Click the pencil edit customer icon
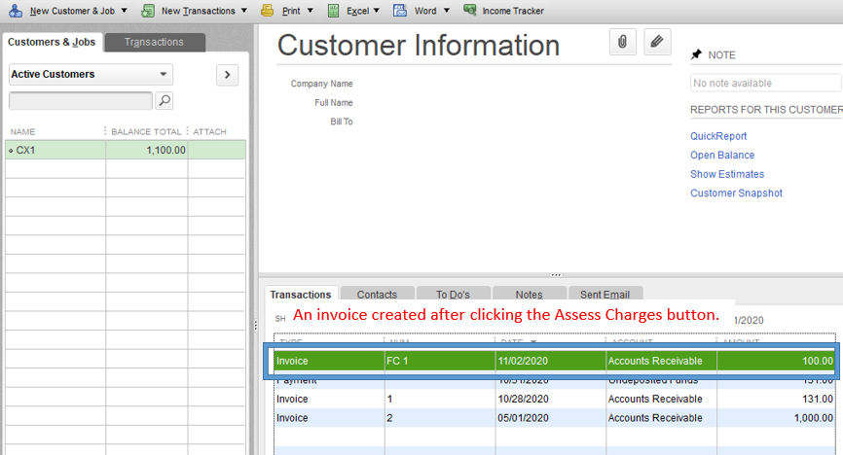This screenshot has height=455, width=843. (657, 42)
